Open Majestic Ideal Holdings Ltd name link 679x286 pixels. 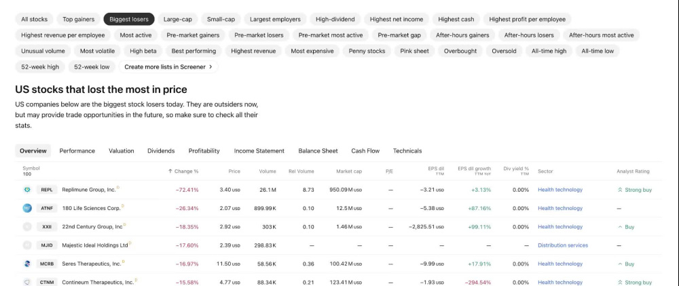[x=95, y=245]
